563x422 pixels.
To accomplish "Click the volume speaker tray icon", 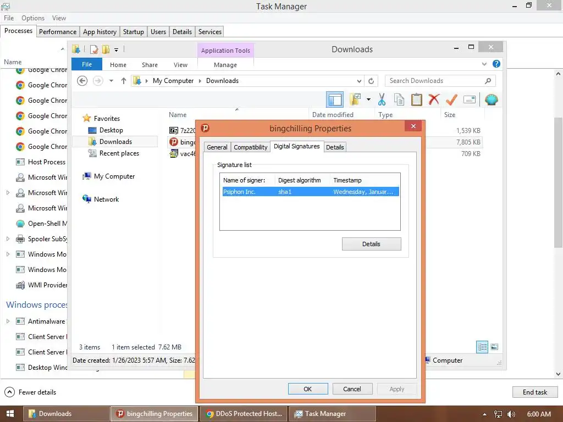I will 511,414.
